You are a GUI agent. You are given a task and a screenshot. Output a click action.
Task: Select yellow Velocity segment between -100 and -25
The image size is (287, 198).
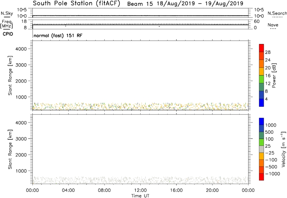coord(262,156)
